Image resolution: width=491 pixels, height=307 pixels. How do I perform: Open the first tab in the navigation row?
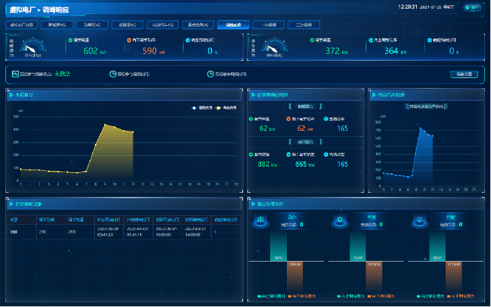tap(24, 25)
